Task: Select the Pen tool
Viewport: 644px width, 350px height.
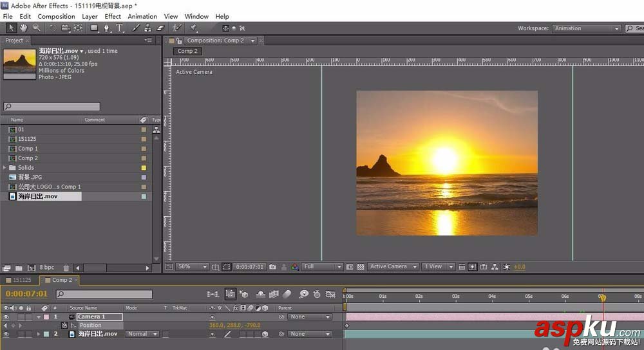Action: (x=106, y=28)
